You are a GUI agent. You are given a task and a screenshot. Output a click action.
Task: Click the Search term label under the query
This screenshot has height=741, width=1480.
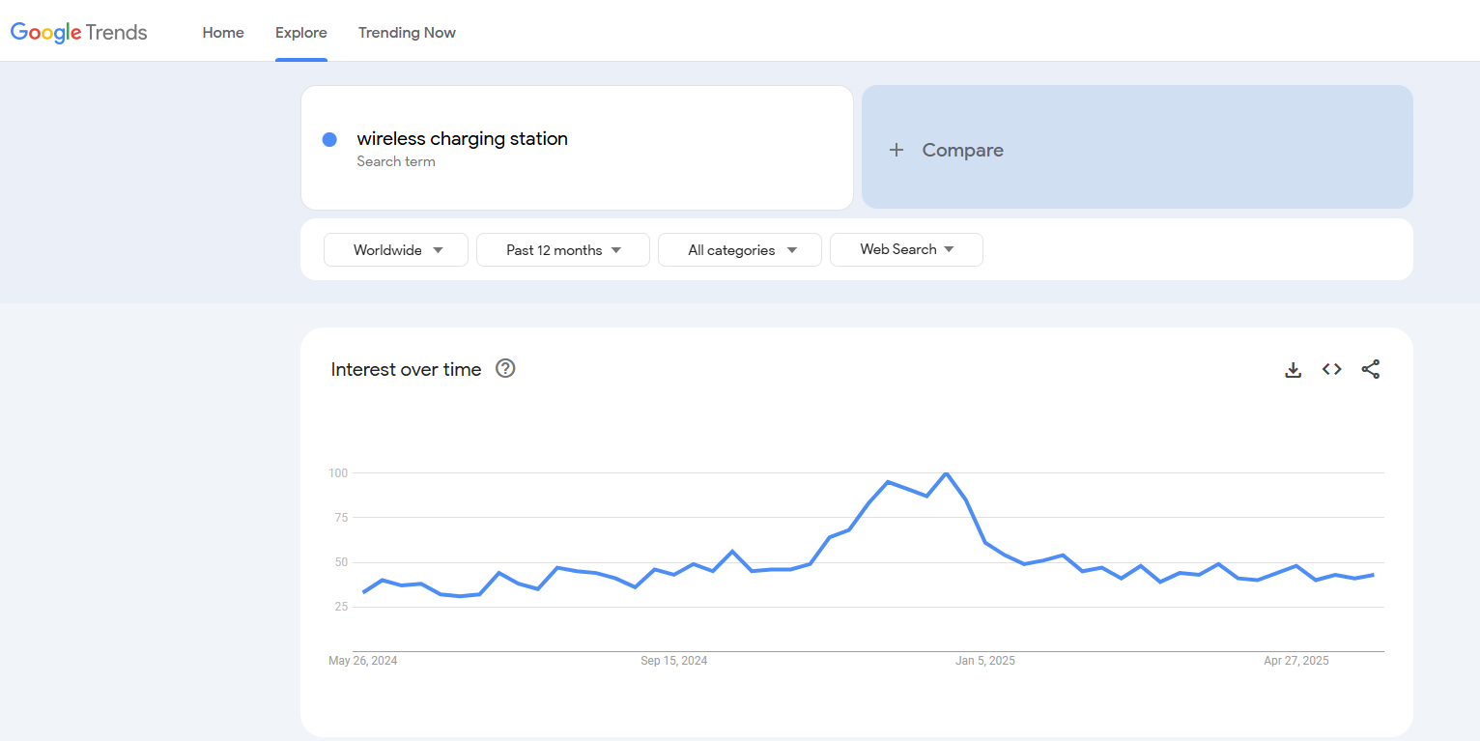(x=396, y=161)
